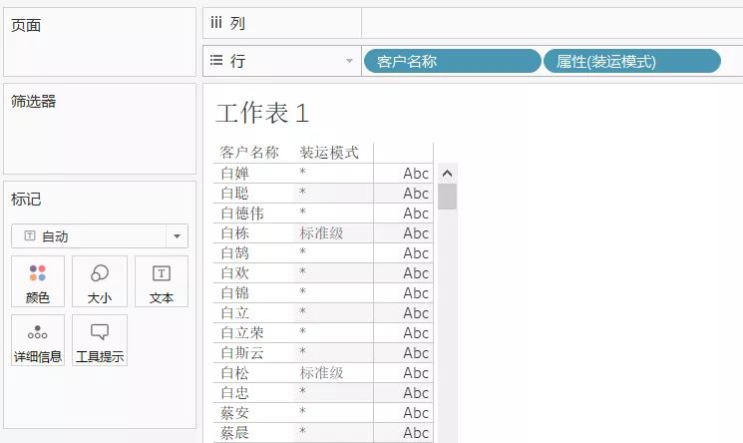Select the customer row 白斯云
The image size is (743, 443).
pyautogui.click(x=242, y=353)
